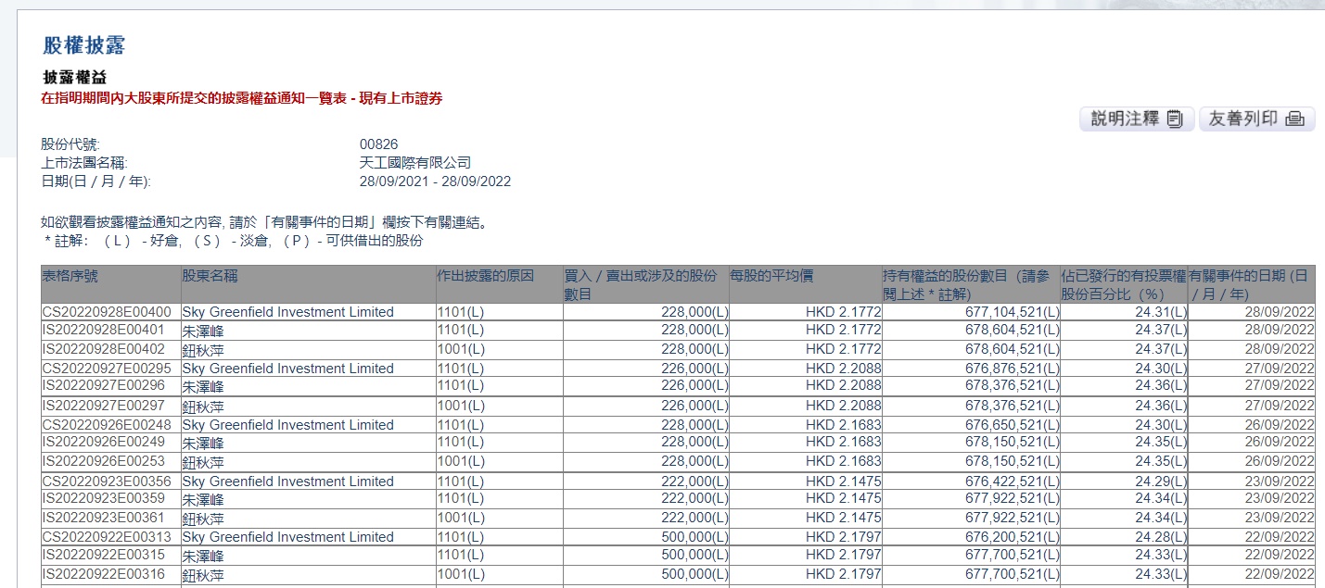Screen dimensions: 1325x588
Task: Select form serial CS20220923E00356
Action: pos(107,482)
